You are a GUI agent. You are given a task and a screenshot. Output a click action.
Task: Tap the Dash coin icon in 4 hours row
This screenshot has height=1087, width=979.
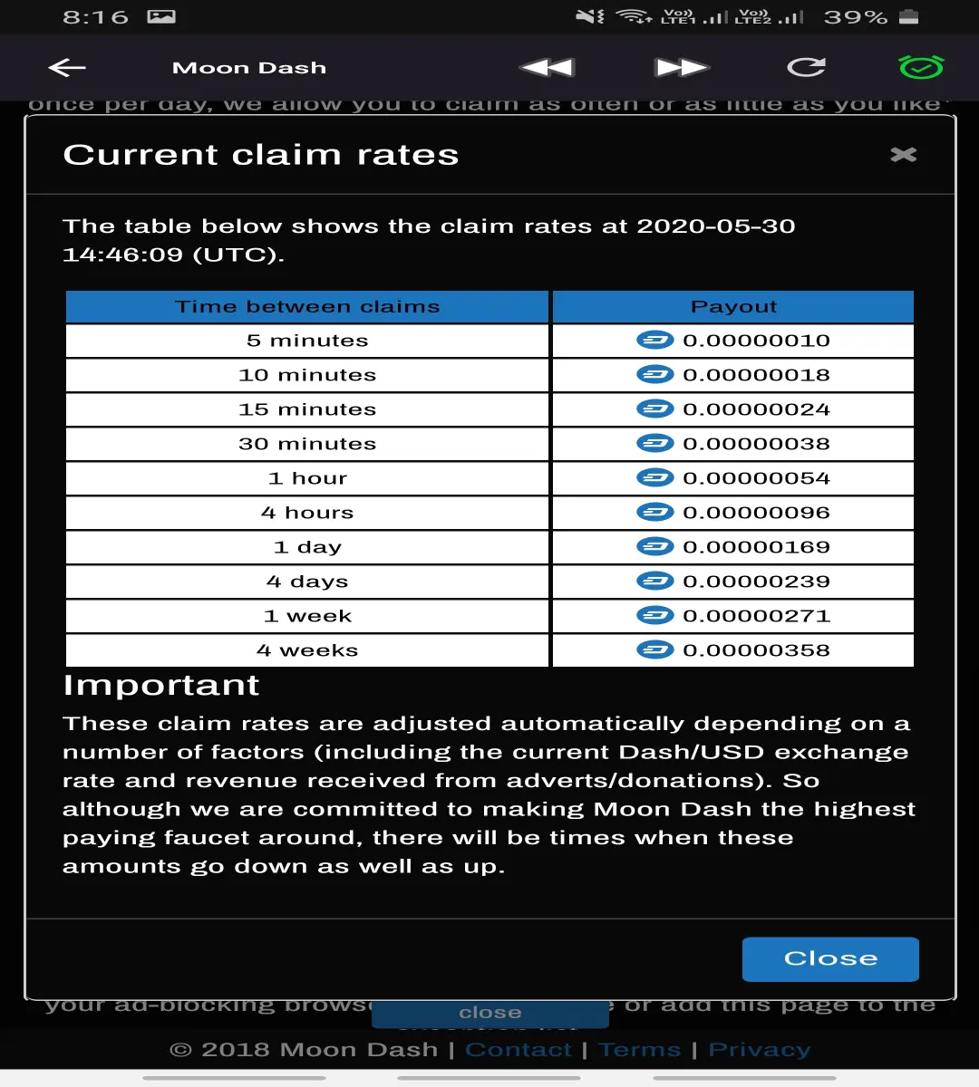(655, 513)
